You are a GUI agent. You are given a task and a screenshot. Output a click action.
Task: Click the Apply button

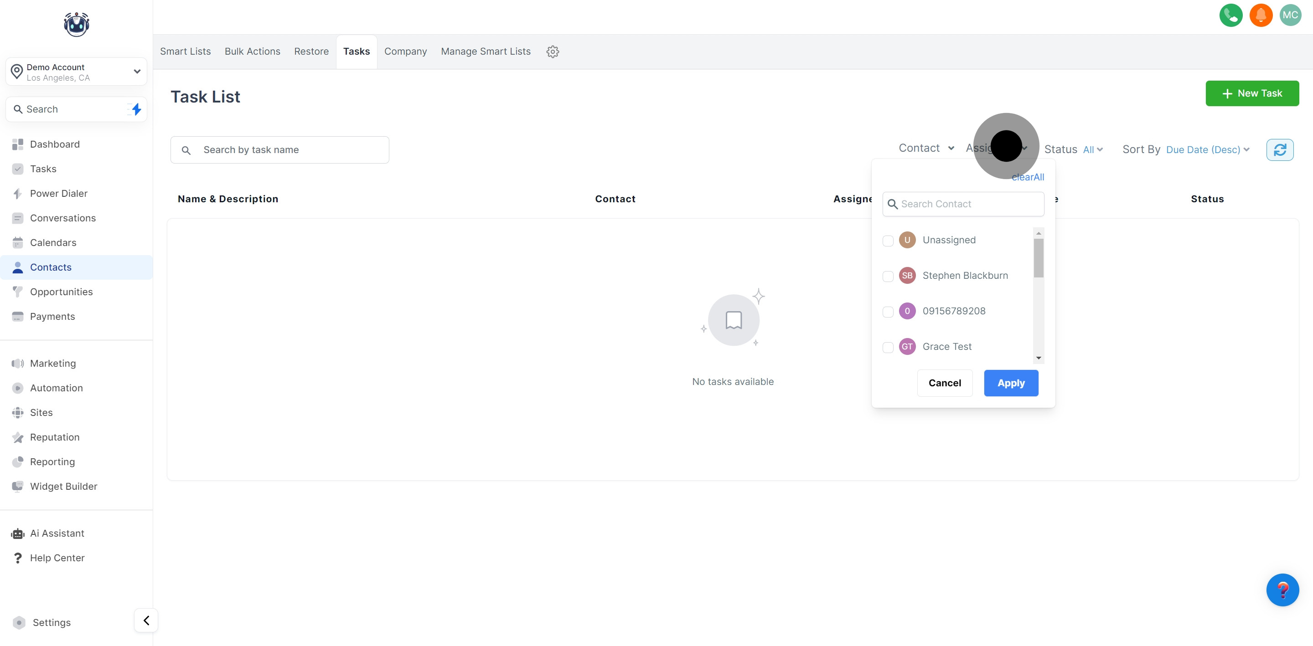pyautogui.click(x=1010, y=383)
